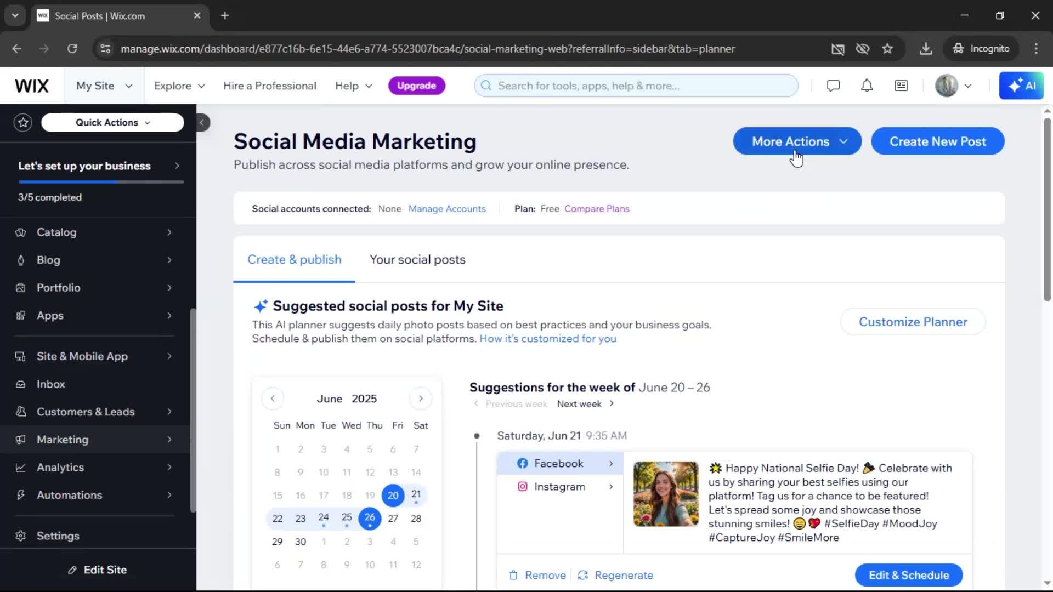The image size is (1053, 592).
Task: Click the Edit Site pencil icon
Action: tap(72, 570)
